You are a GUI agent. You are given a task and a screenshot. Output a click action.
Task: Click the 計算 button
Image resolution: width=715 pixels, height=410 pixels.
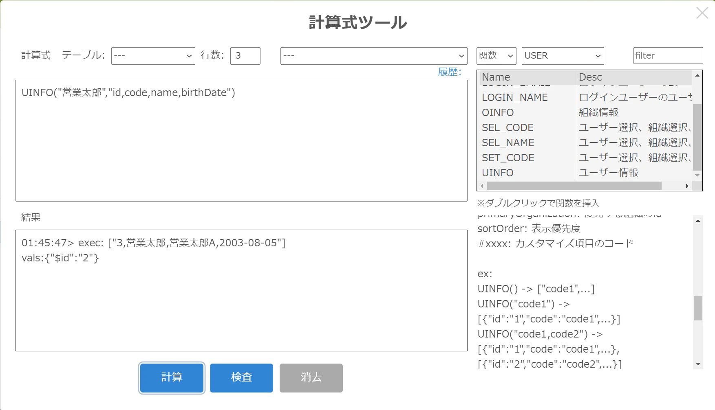[172, 378]
